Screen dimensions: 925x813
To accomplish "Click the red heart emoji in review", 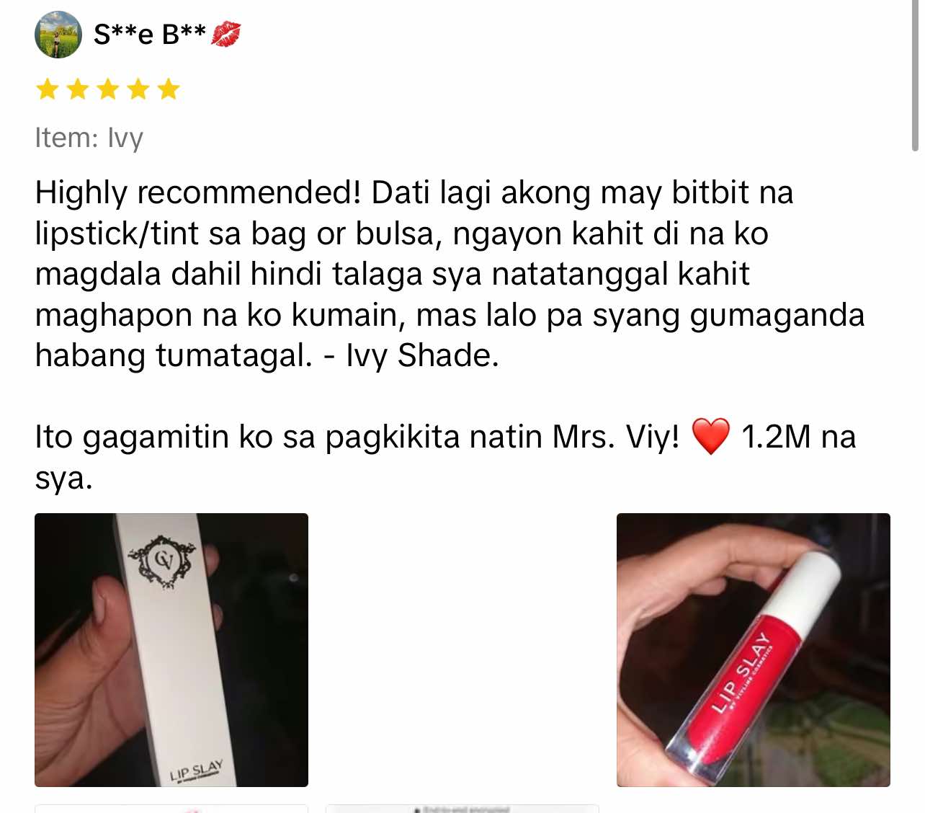I will (710, 437).
